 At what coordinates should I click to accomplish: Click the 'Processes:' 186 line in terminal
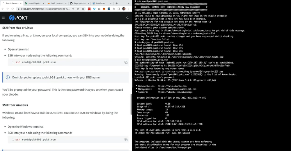tap(153, 115)
